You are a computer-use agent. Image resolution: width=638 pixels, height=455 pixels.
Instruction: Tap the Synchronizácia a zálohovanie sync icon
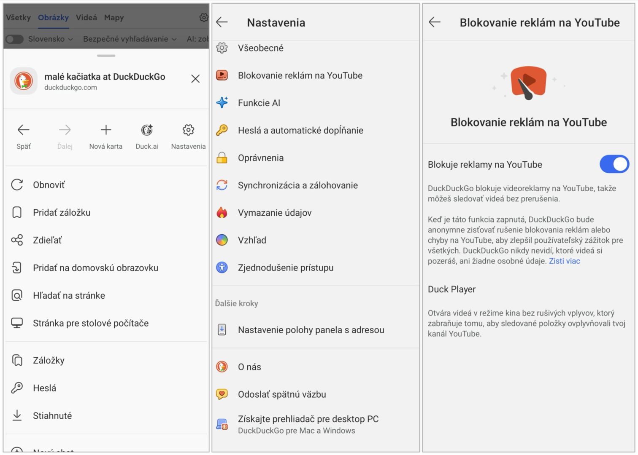(x=222, y=185)
